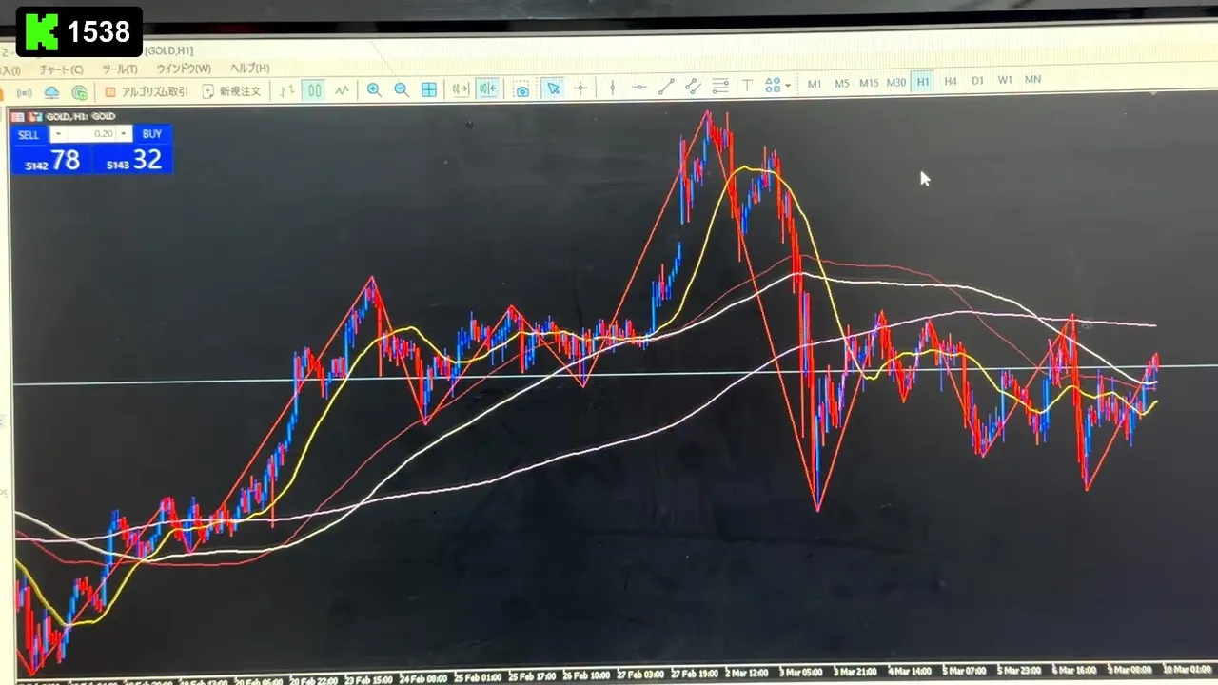The width and height of the screenshot is (1218, 685).
Task: Take a chart screenshot with camera icon
Action: click(x=521, y=89)
